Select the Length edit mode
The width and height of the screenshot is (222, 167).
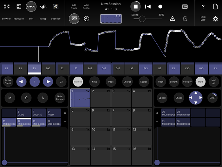click(x=174, y=82)
